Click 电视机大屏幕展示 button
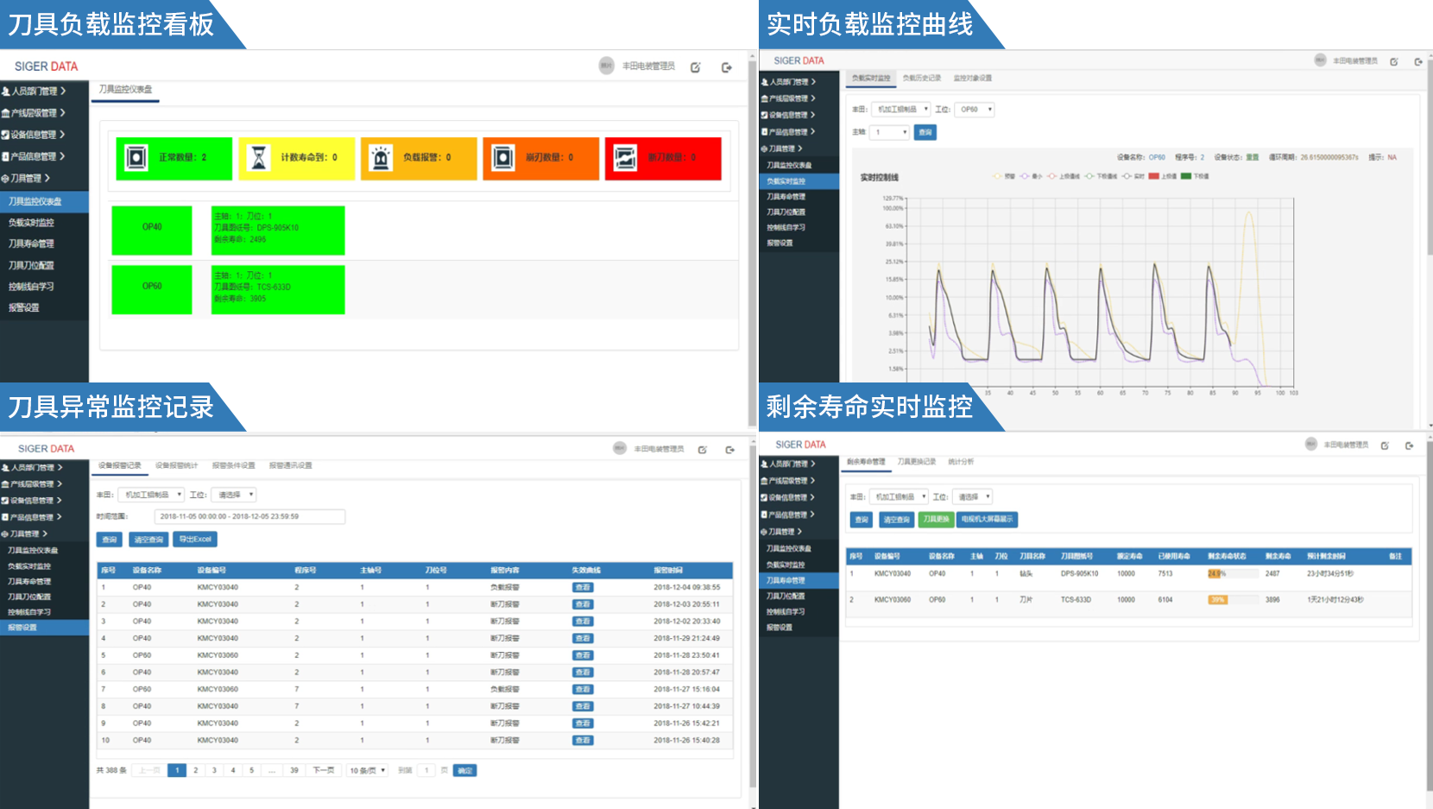The image size is (1433, 809). tap(987, 519)
